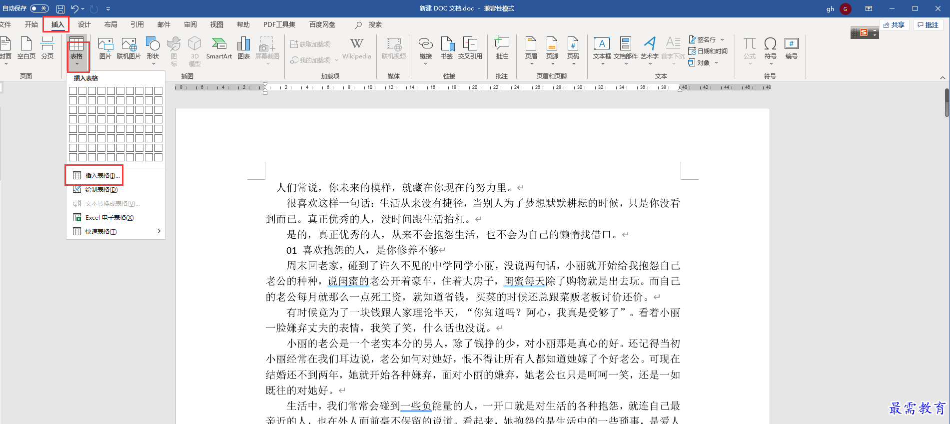Switch to the 布局 tab
Viewport: 950px width, 424px height.
111,24
